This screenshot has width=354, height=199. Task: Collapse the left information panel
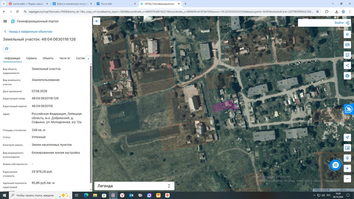pyautogui.click(x=96, y=21)
